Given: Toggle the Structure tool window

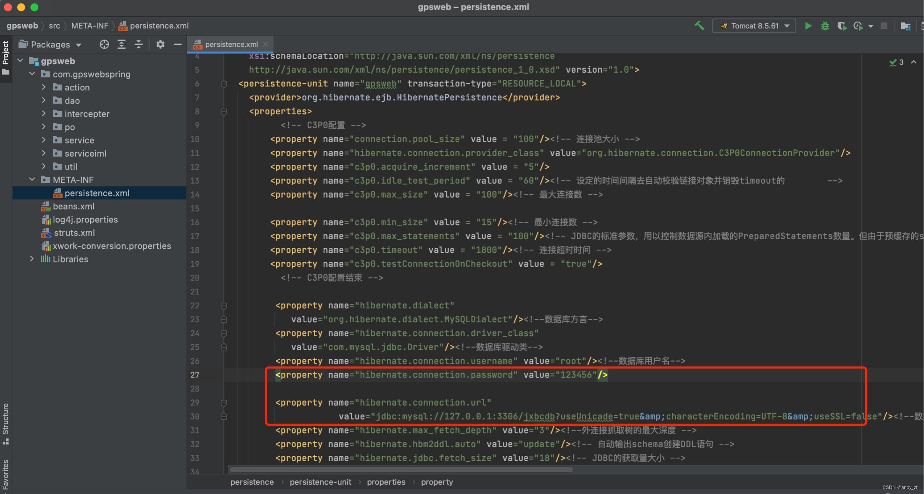Looking at the screenshot, I should click(x=6, y=423).
